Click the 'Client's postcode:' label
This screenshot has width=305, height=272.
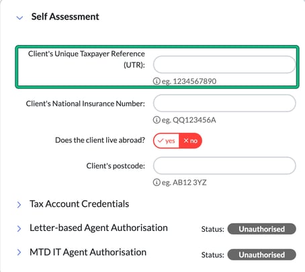tap(116, 166)
